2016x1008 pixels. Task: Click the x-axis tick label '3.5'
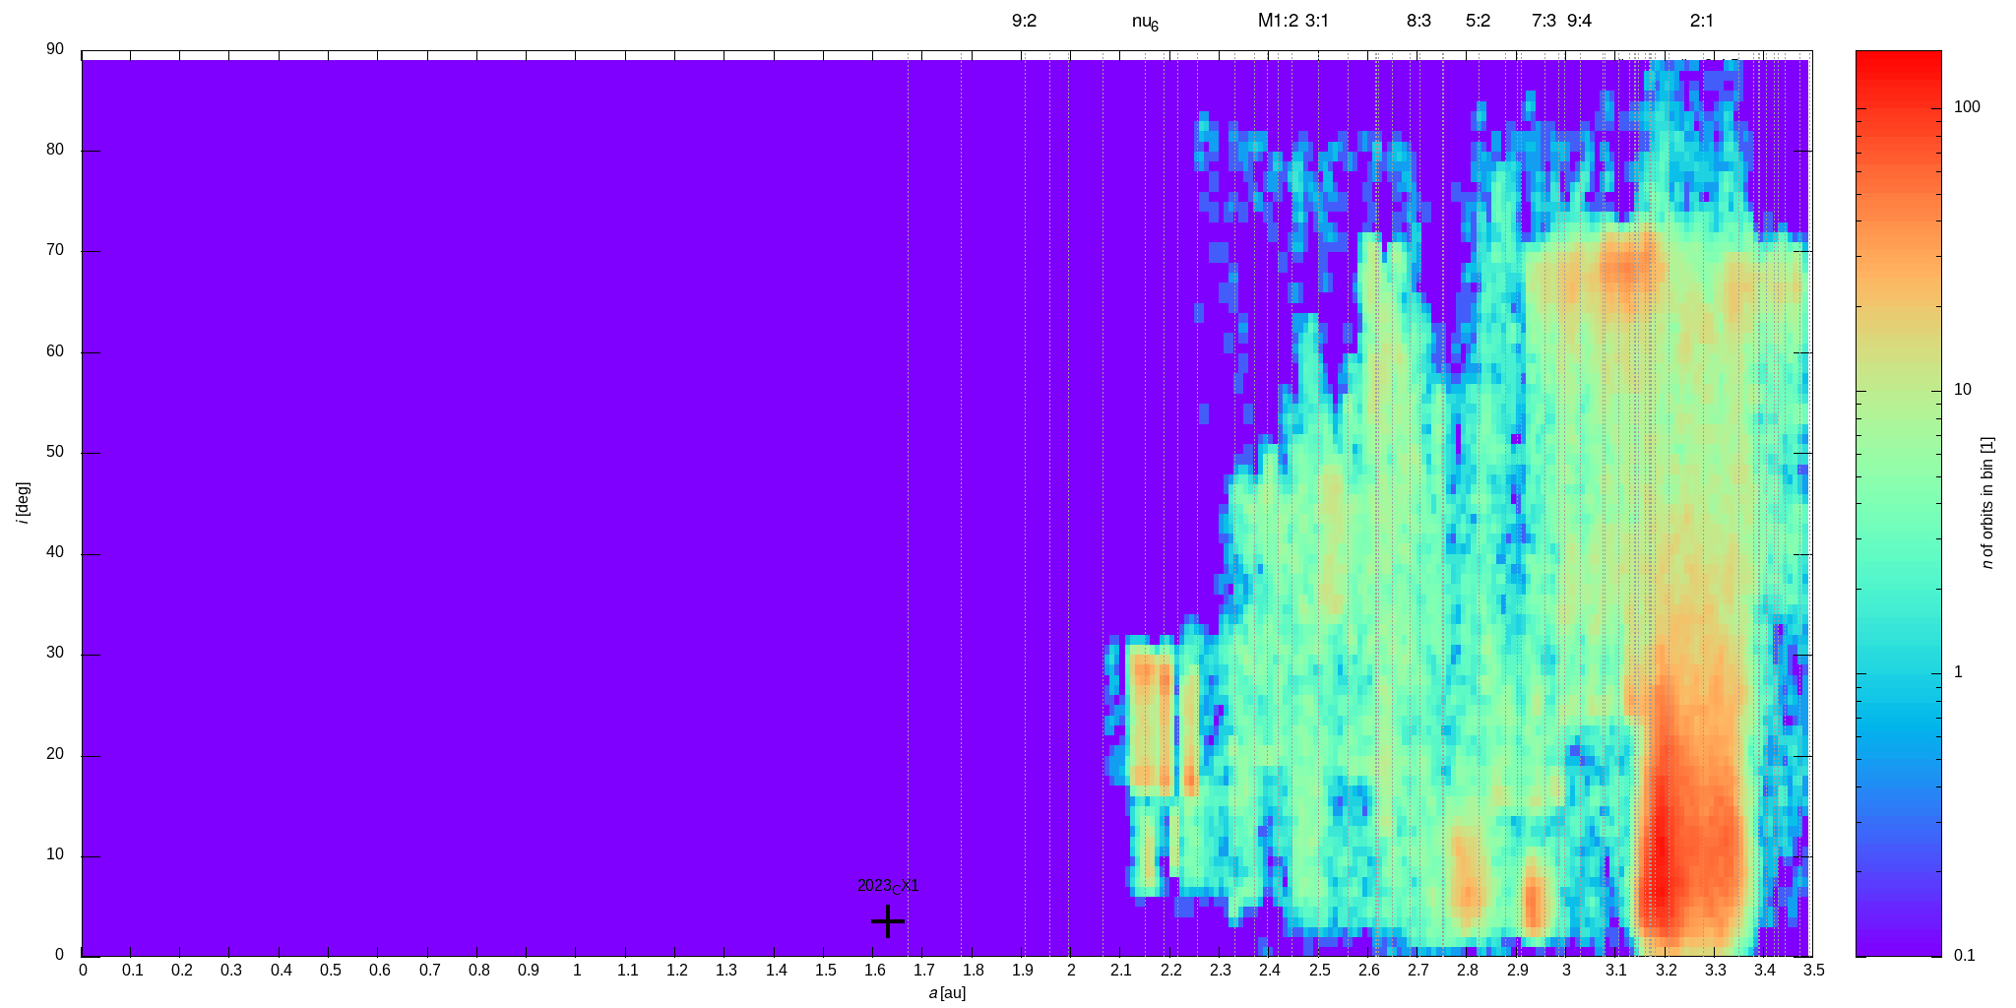click(x=1814, y=971)
